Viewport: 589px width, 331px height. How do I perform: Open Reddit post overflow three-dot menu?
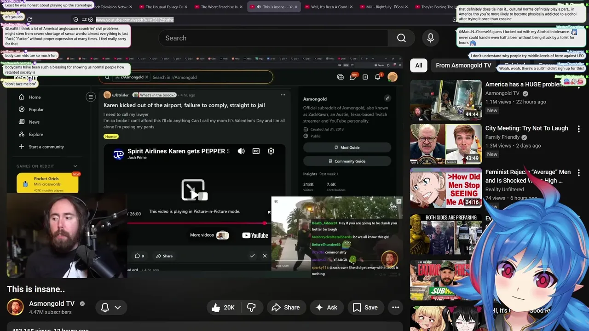pyautogui.click(x=283, y=95)
